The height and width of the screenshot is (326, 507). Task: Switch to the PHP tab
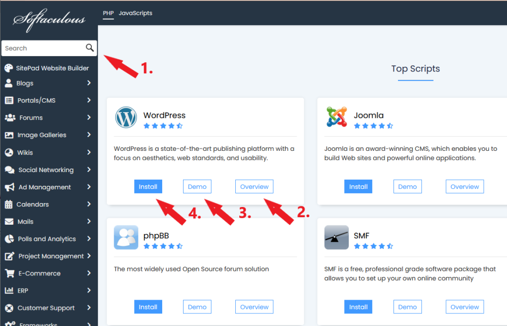[108, 13]
